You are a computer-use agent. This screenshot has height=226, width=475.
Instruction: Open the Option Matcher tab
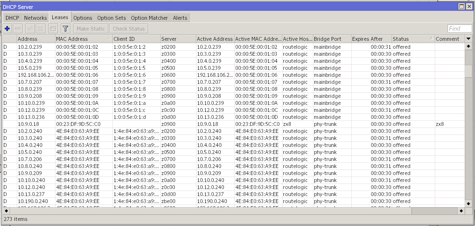[x=149, y=18]
